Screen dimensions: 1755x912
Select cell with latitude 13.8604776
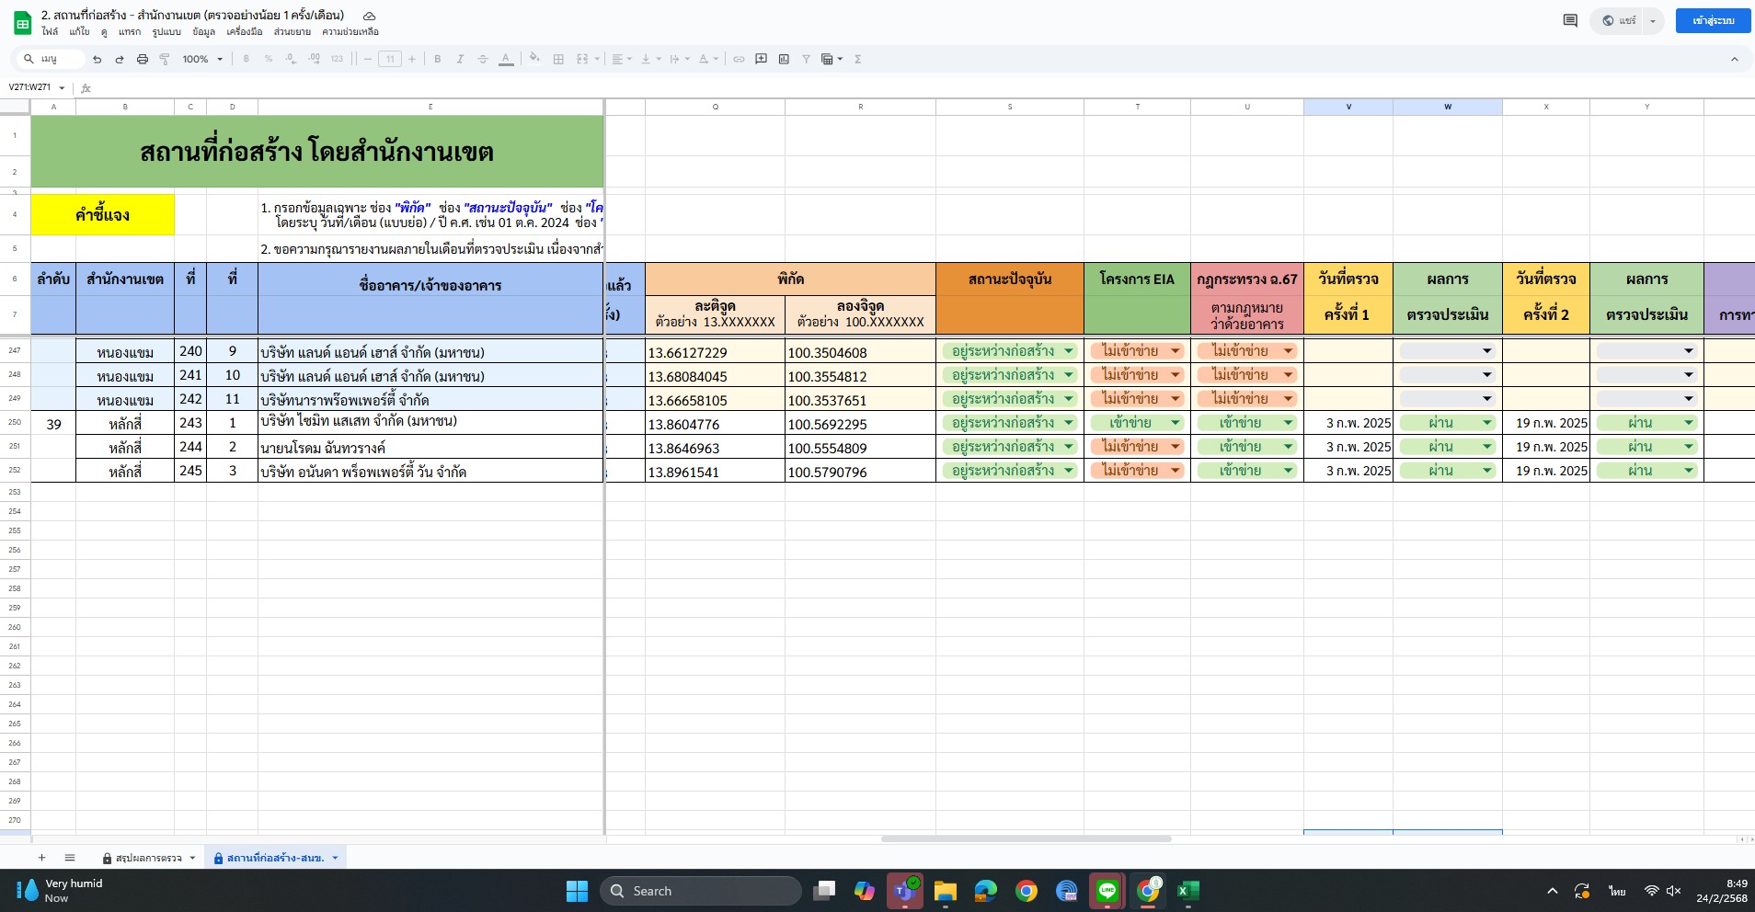point(715,423)
